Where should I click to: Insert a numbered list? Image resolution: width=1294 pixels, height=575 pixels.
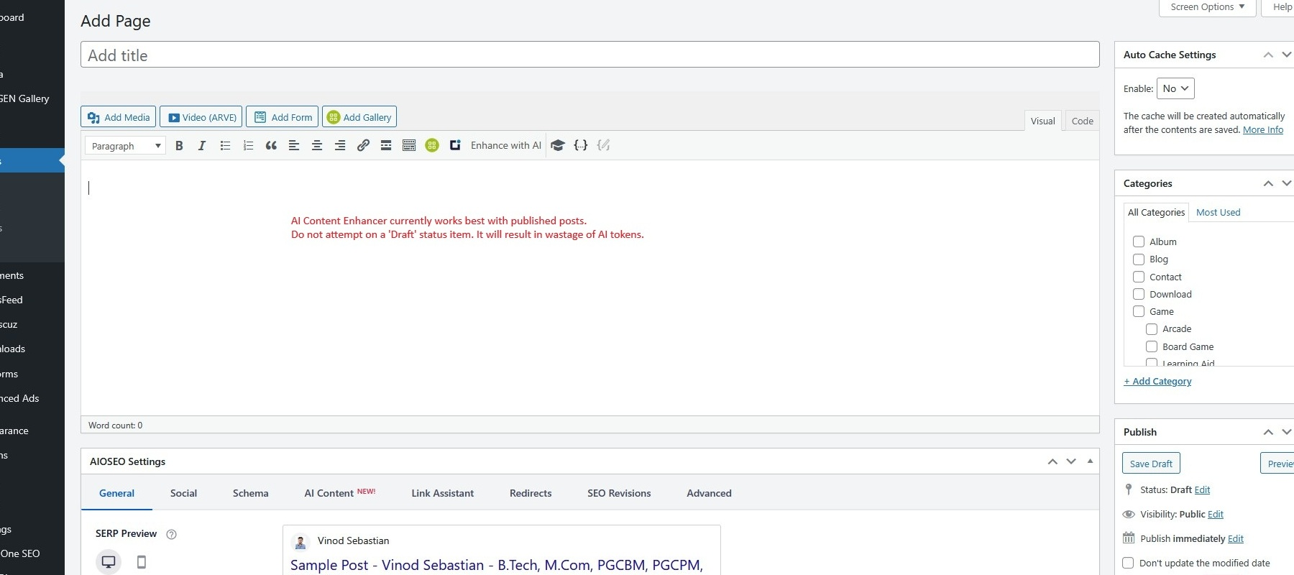(248, 146)
